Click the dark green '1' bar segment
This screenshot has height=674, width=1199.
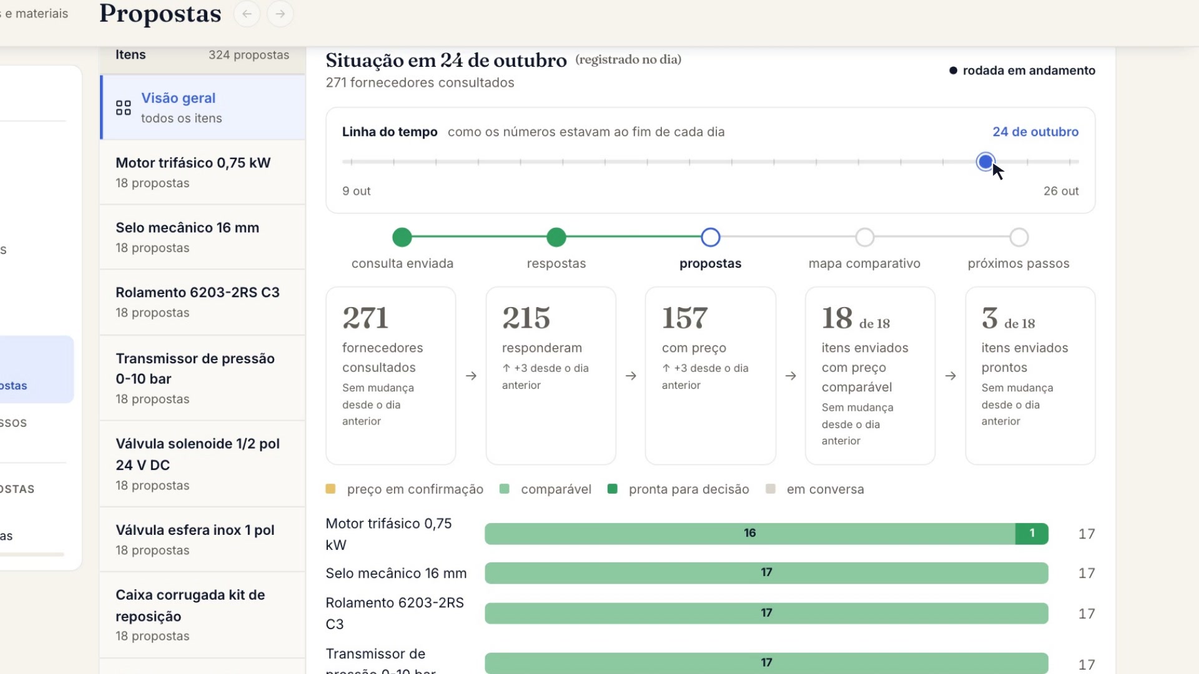[x=1032, y=534]
